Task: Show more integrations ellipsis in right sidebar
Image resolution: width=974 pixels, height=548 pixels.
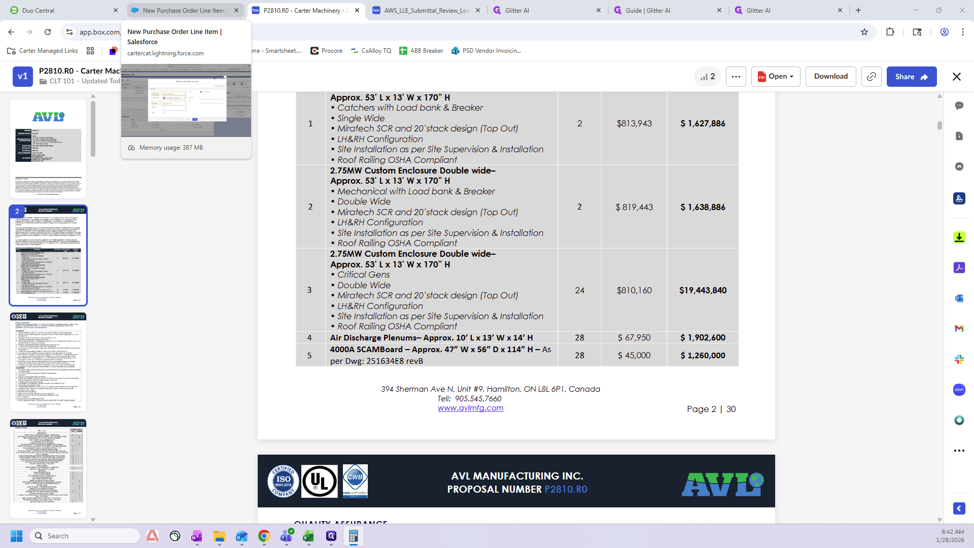Action: coord(959,451)
